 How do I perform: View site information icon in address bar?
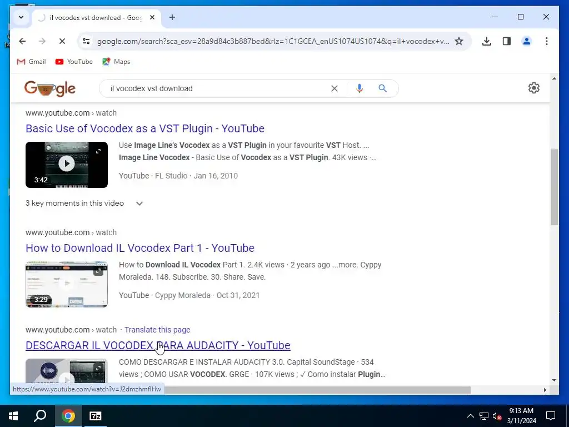[x=86, y=41]
